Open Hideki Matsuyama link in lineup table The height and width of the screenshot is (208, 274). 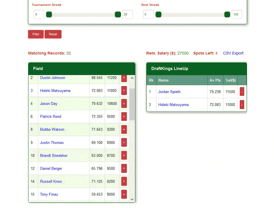pos(173,105)
